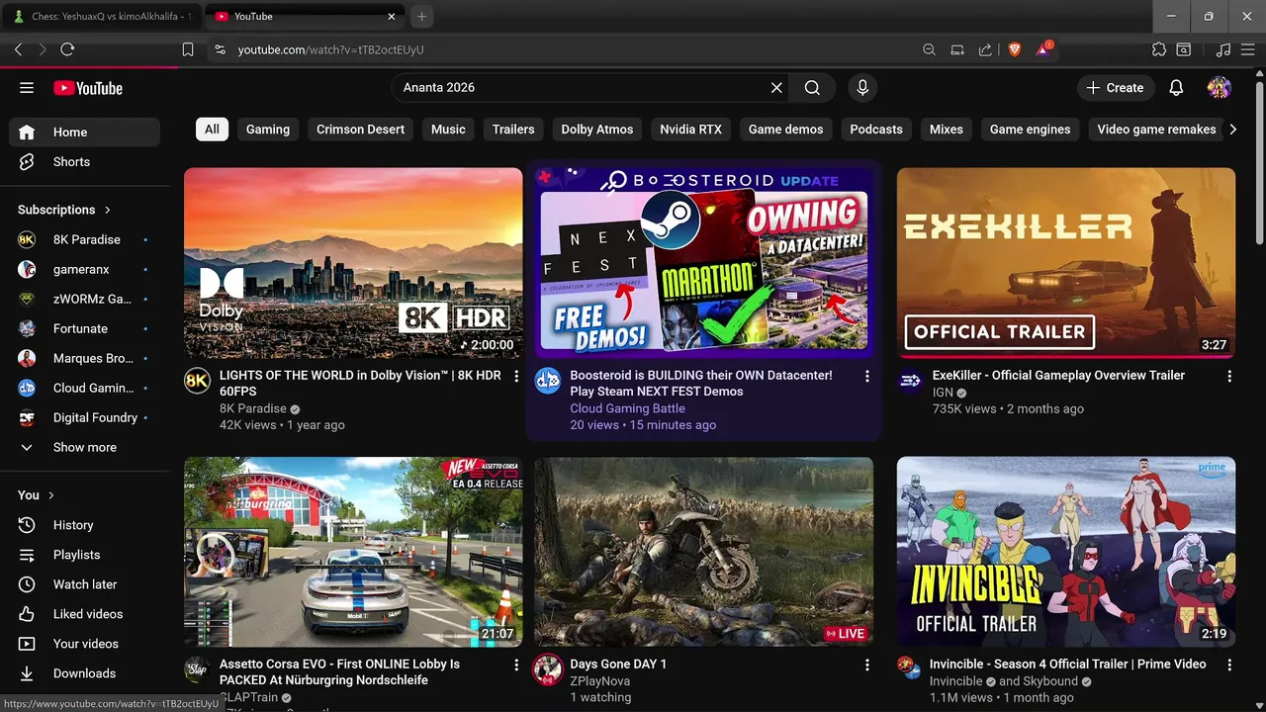1266x712 pixels.
Task: Switch to the Chess browser tab
Action: click(x=102, y=17)
